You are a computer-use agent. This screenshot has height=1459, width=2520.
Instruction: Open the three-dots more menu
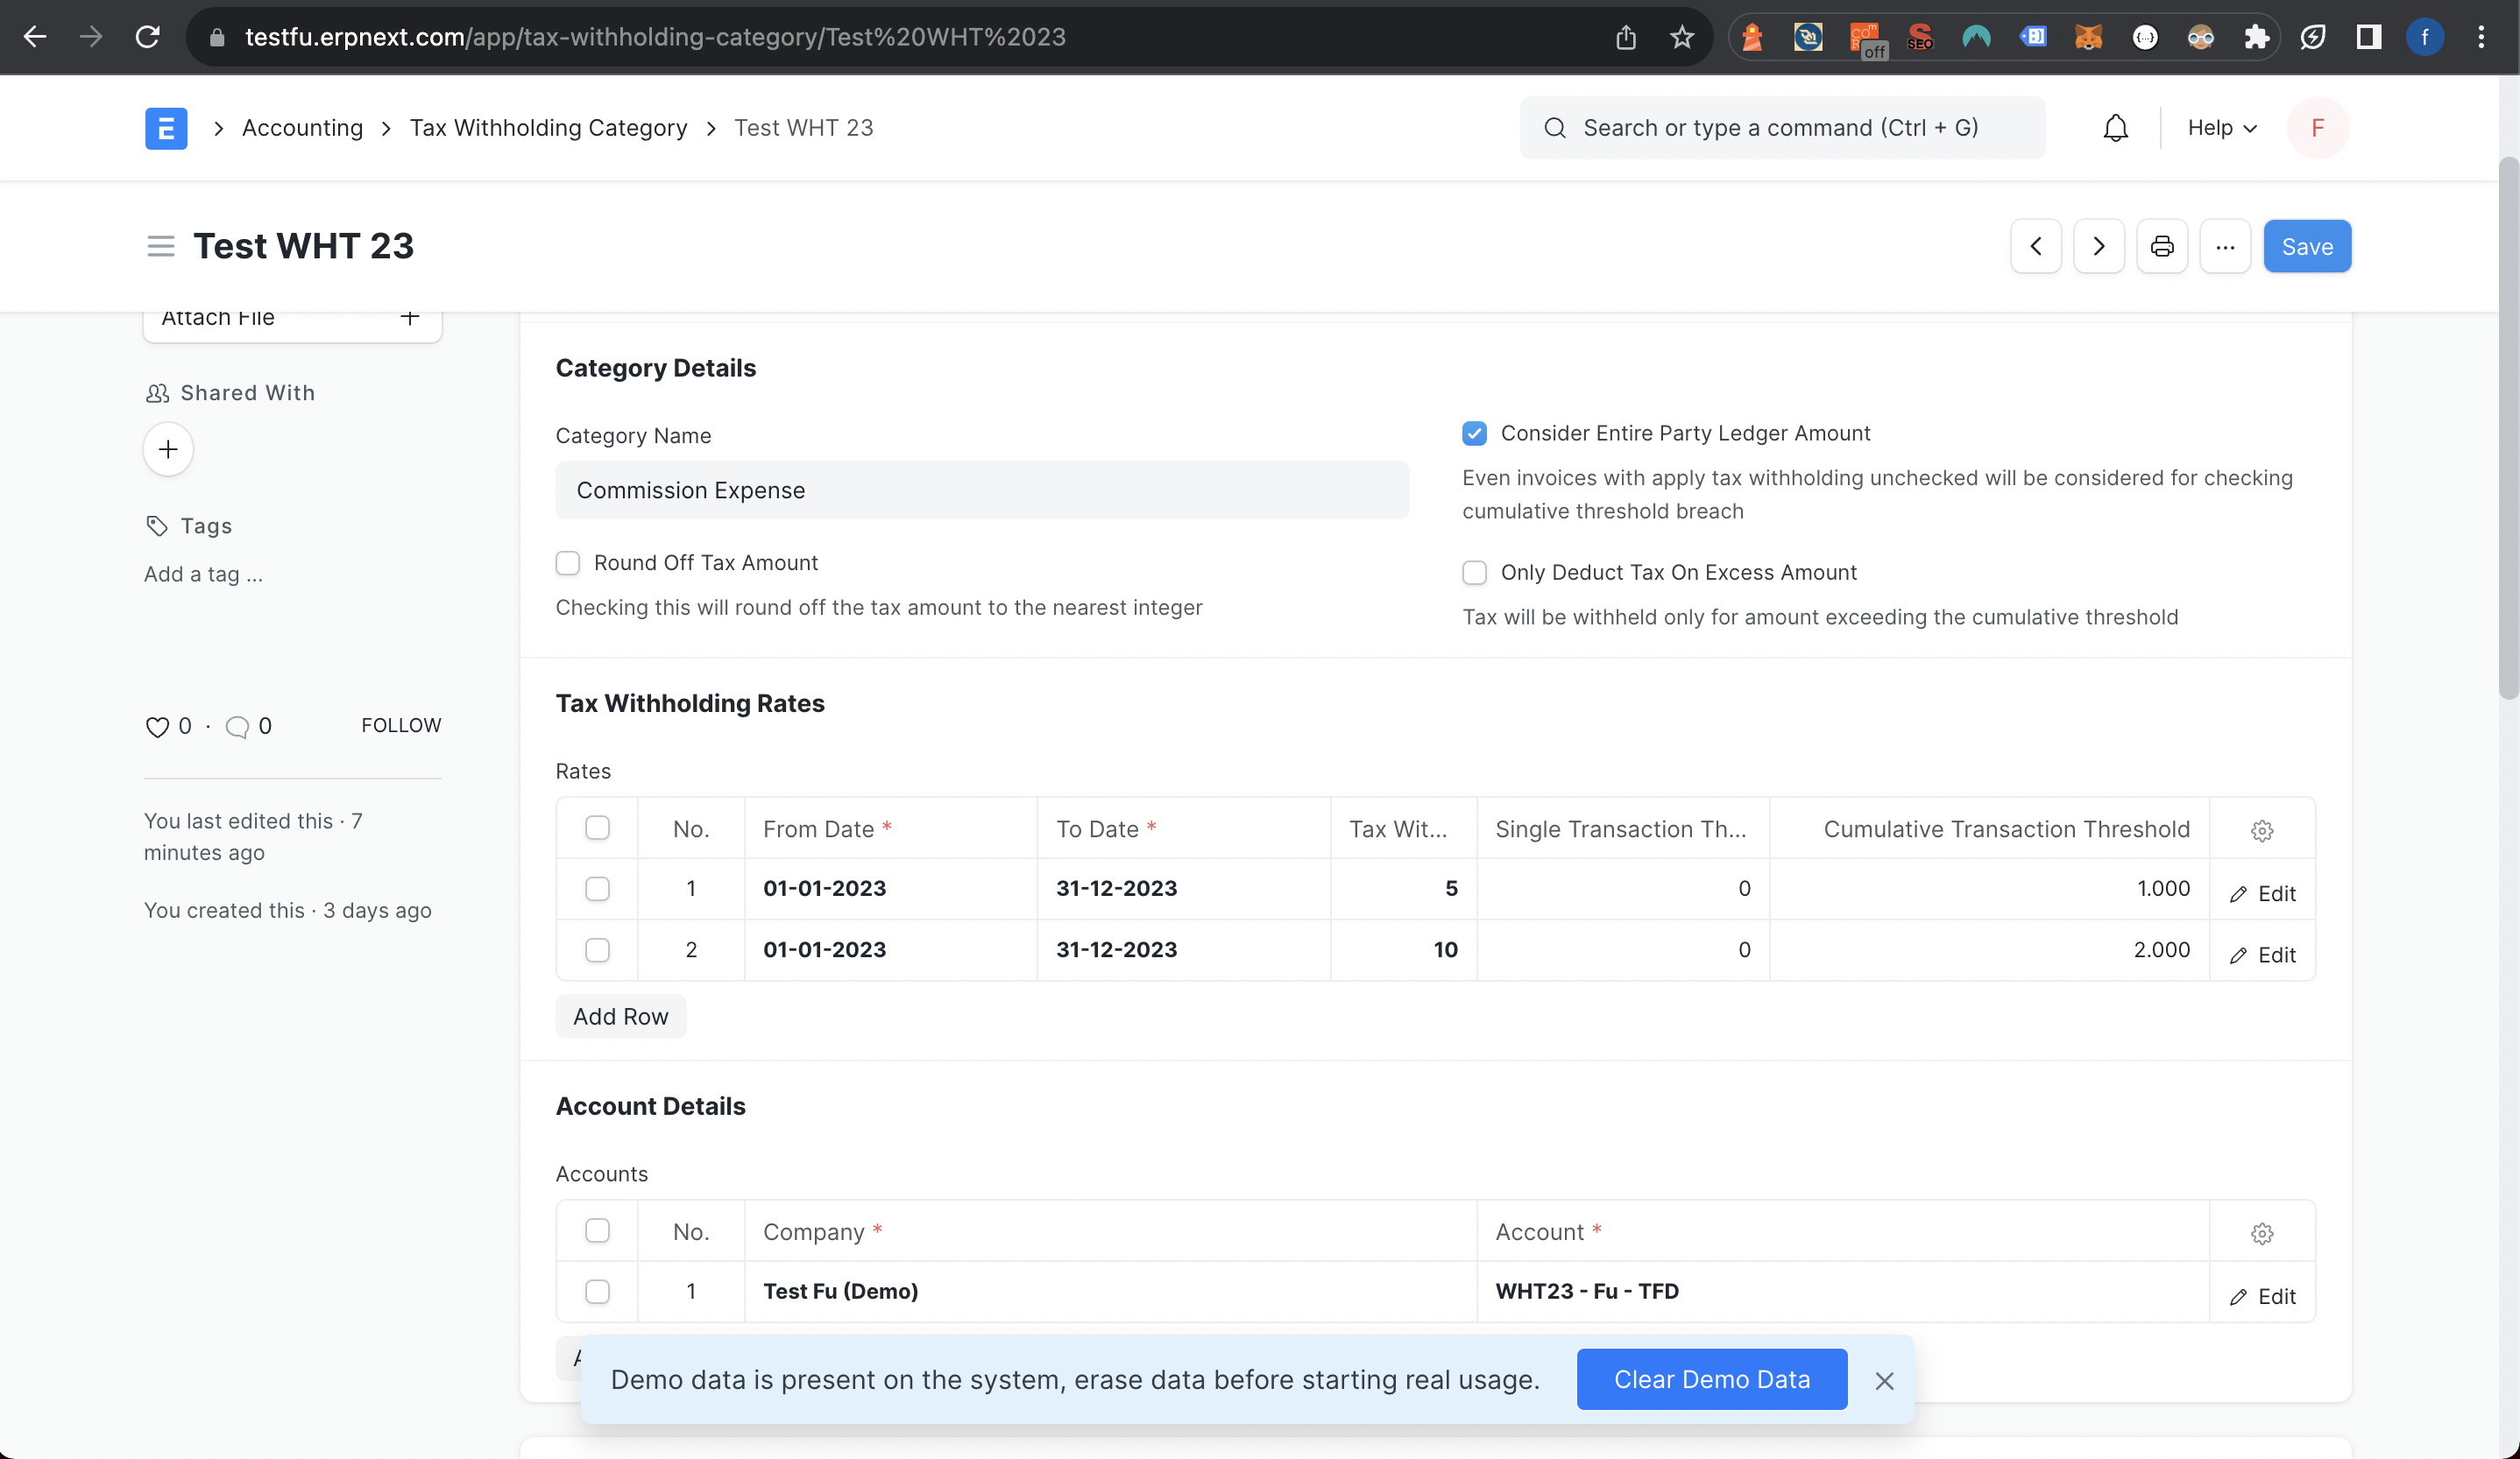click(2224, 247)
